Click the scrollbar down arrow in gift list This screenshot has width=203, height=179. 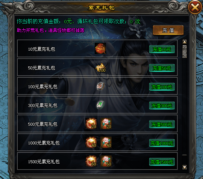coord(185,167)
